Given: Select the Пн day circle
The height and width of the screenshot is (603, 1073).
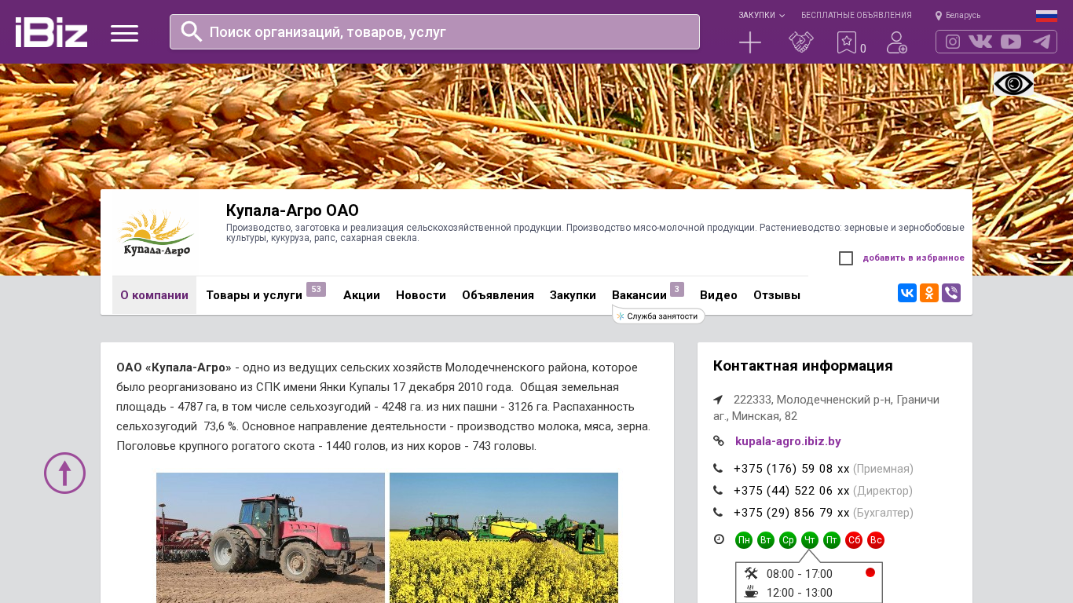Looking at the screenshot, I should [x=744, y=540].
